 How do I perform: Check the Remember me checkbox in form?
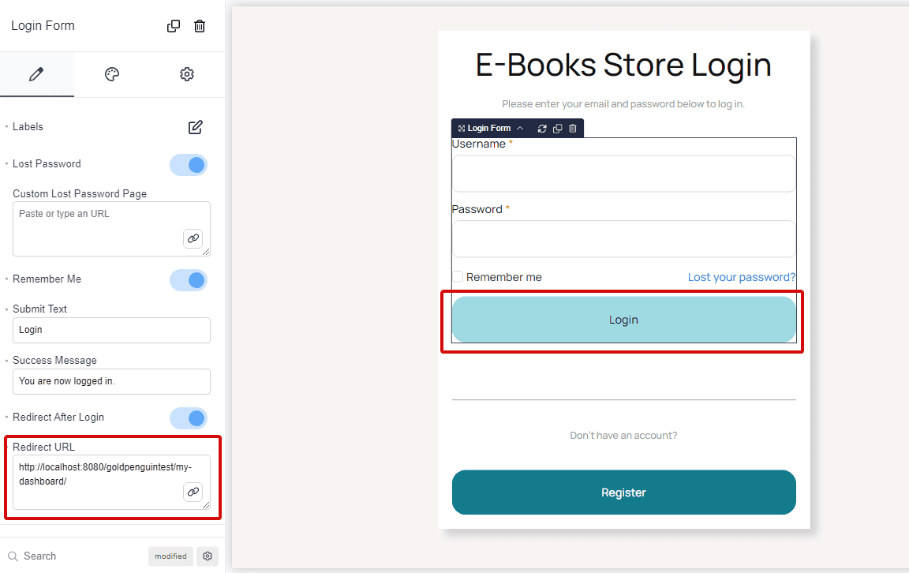point(458,277)
